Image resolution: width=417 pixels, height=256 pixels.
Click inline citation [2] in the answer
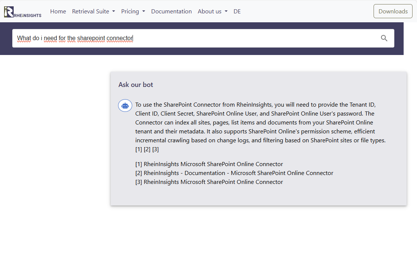pyautogui.click(x=147, y=149)
